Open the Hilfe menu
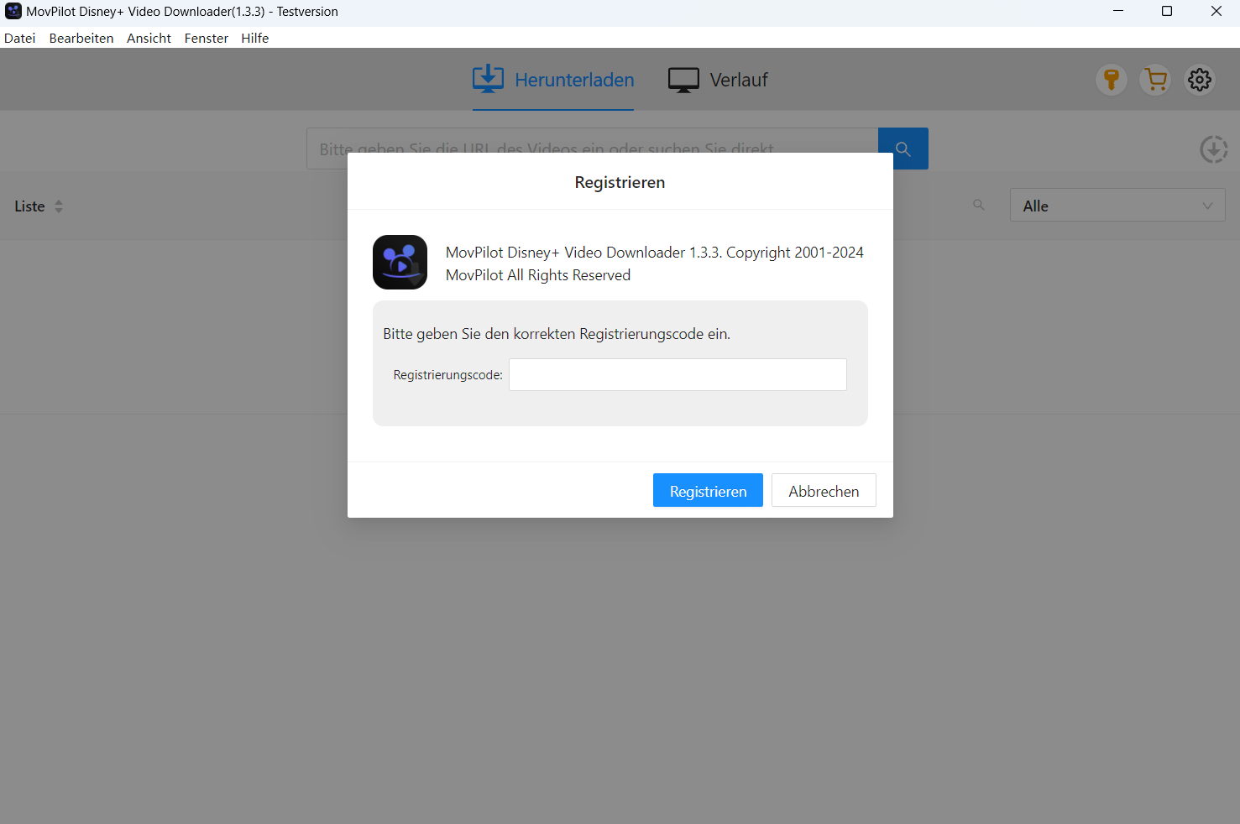 (255, 38)
